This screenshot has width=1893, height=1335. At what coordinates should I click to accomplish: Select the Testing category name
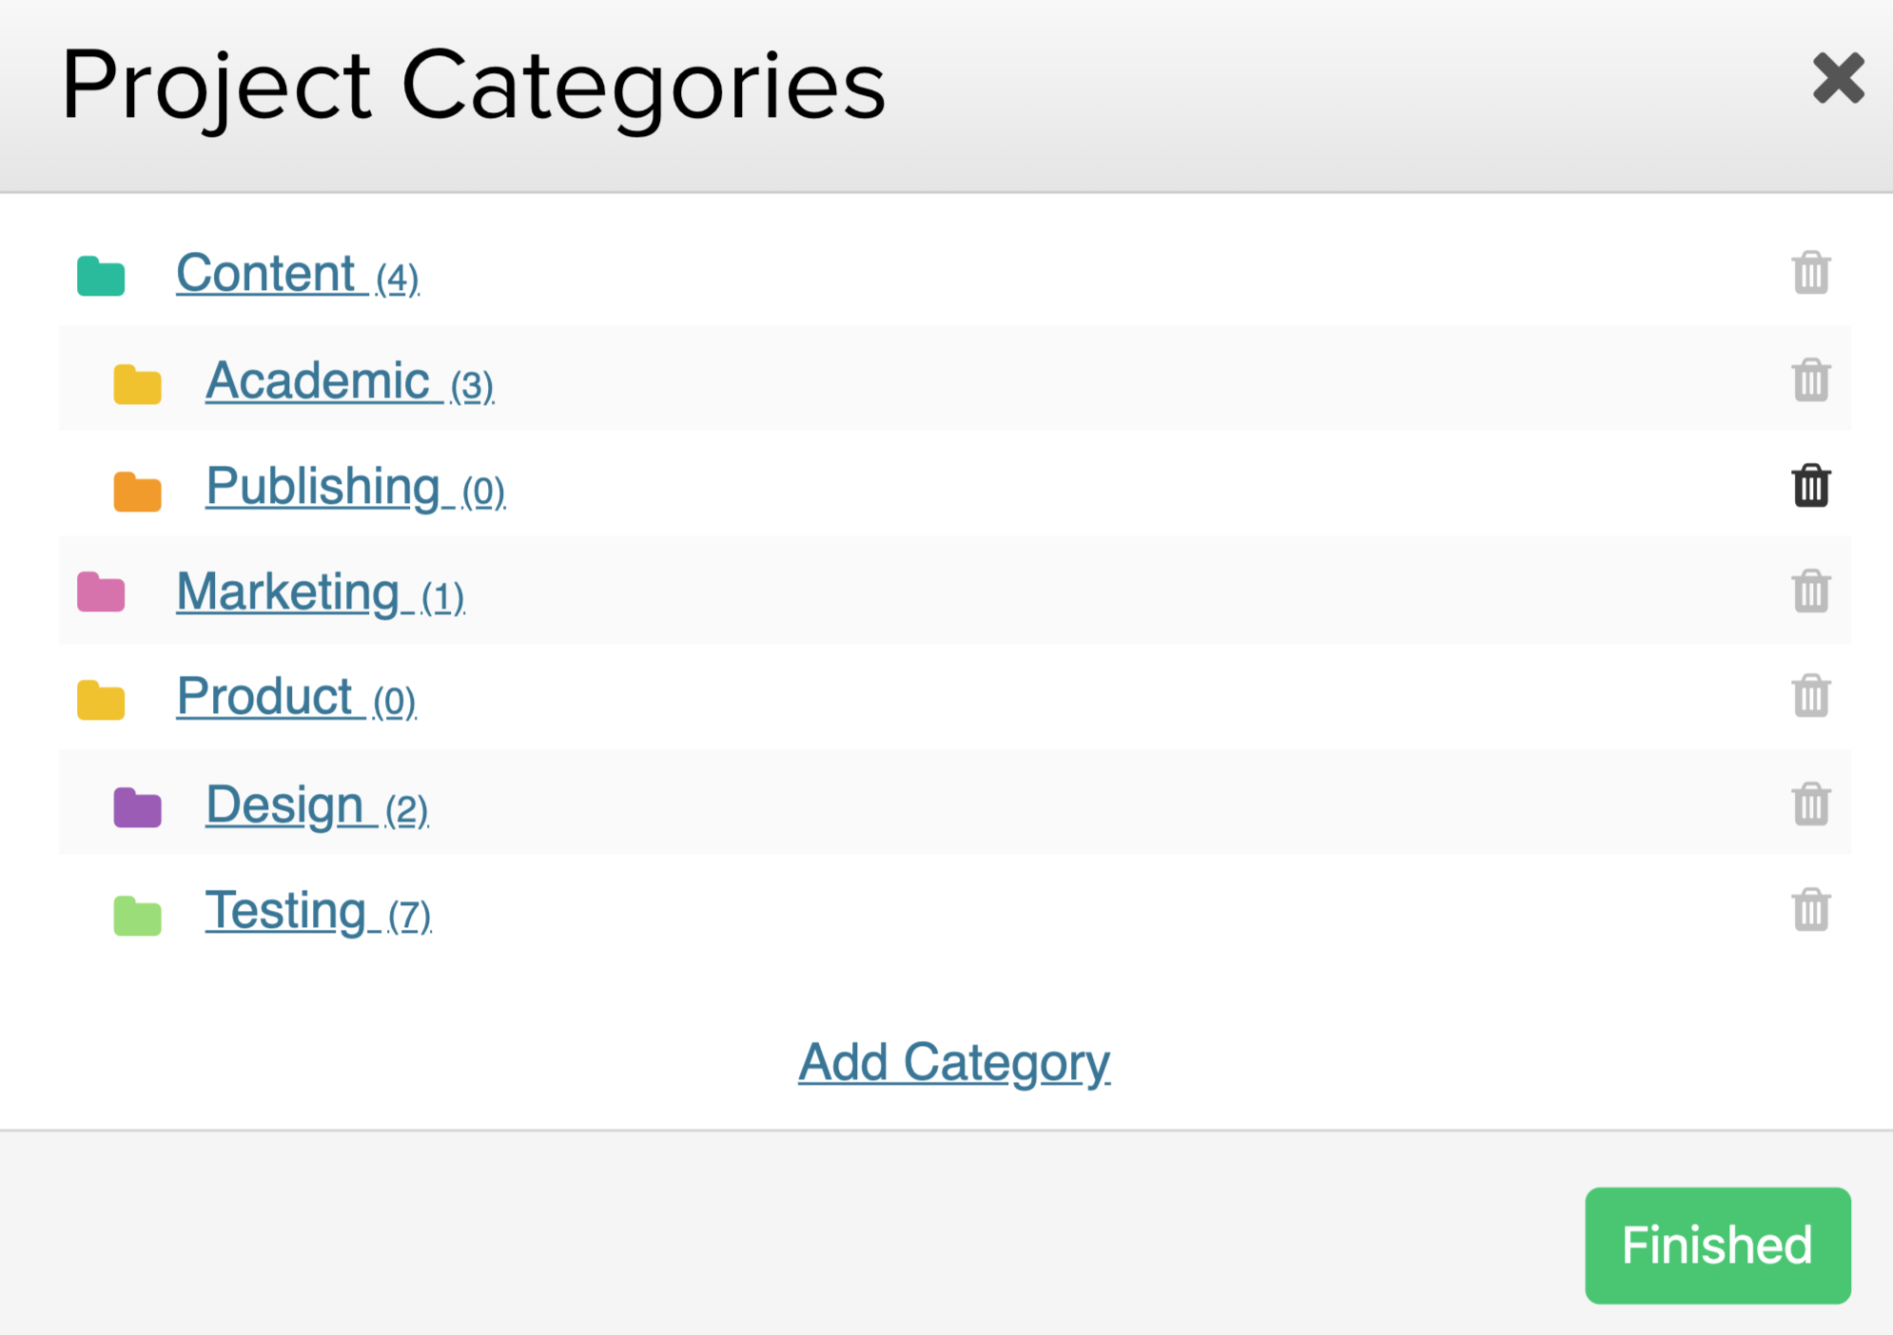[x=285, y=911]
